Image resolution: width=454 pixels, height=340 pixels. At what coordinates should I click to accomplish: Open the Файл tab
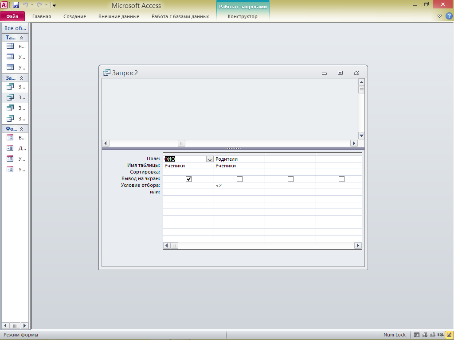[x=12, y=16]
